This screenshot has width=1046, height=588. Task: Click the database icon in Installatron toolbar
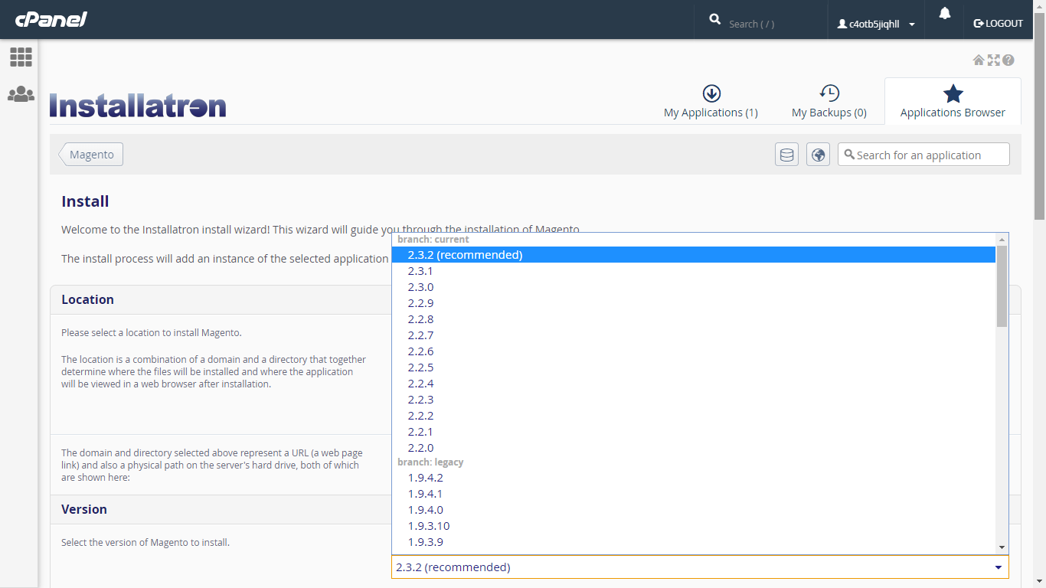tap(786, 155)
